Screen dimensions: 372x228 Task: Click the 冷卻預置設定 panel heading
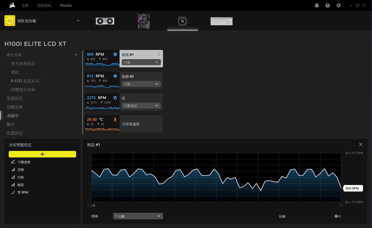pos(20,145)
